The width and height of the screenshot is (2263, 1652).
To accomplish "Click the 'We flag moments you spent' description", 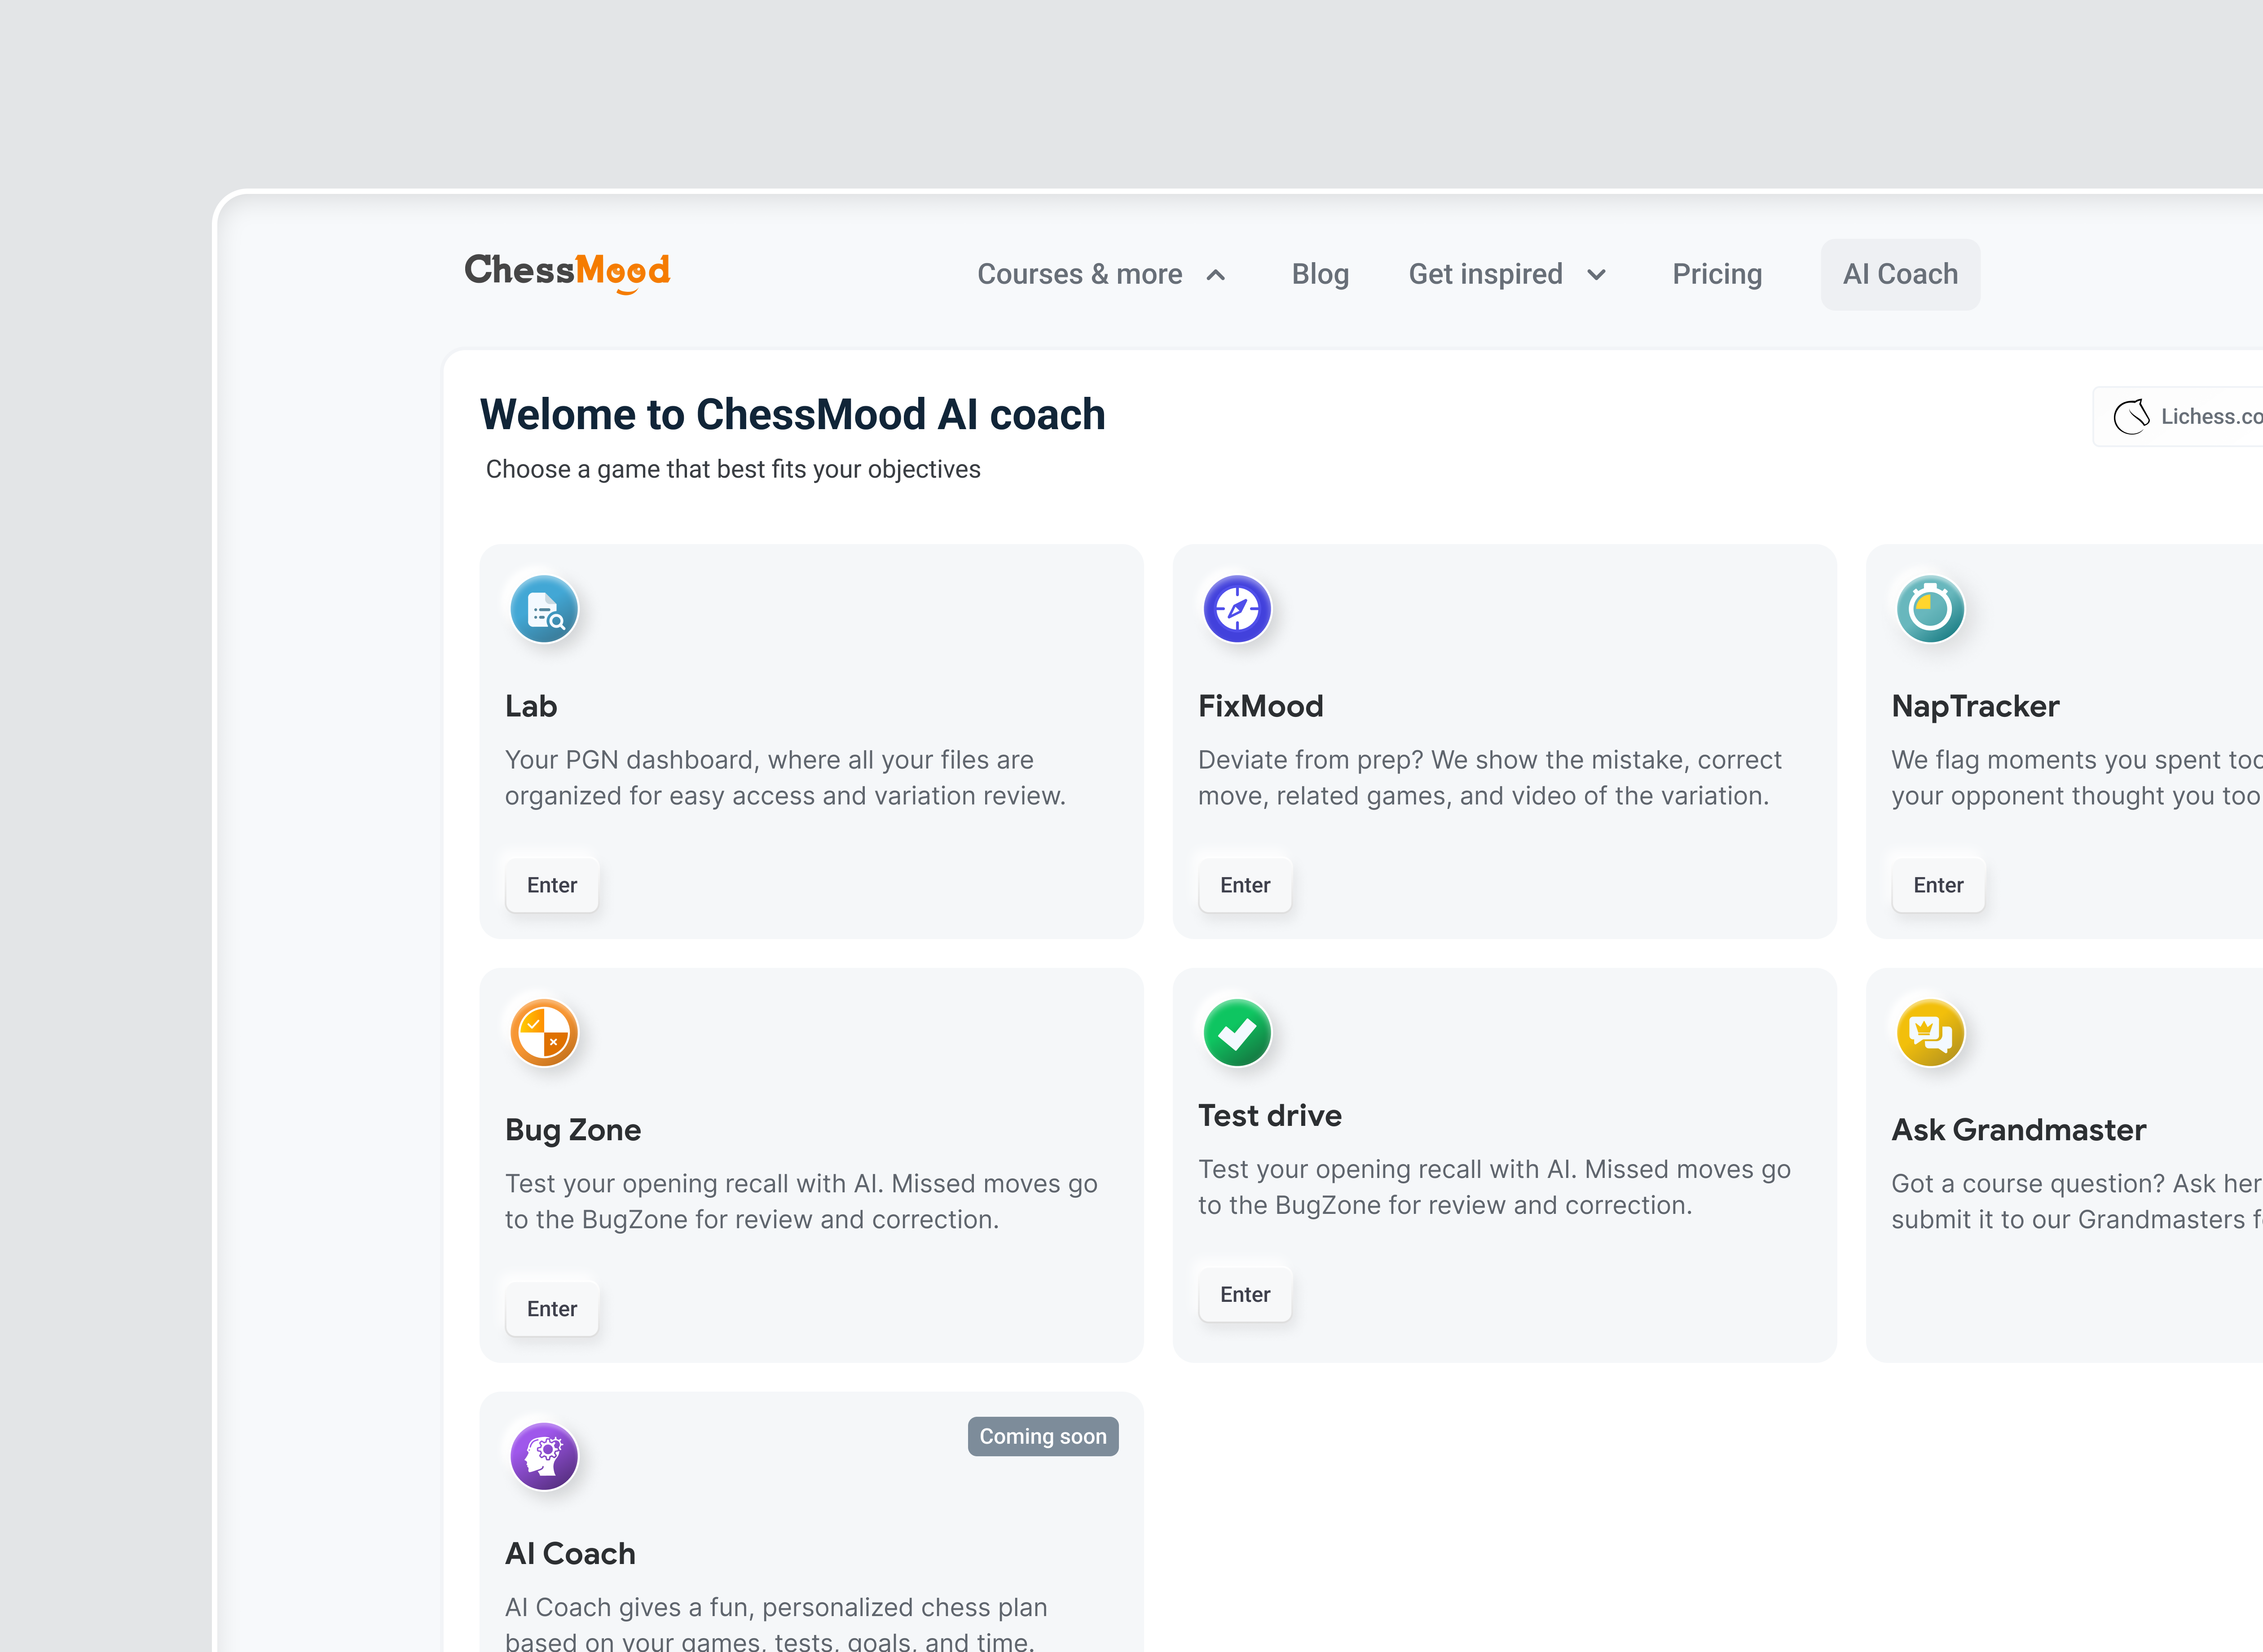I will point(2077,778).
